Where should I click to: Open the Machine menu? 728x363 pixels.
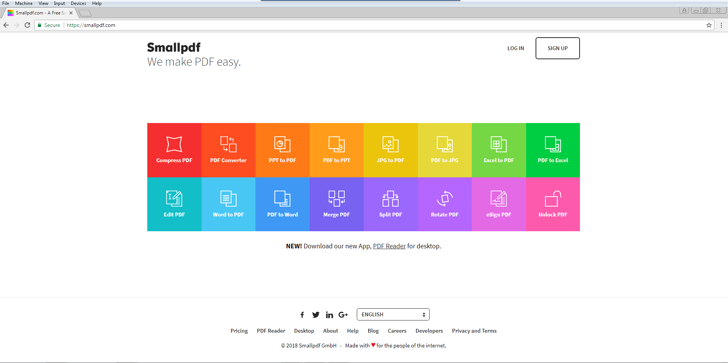pos(24,3)
